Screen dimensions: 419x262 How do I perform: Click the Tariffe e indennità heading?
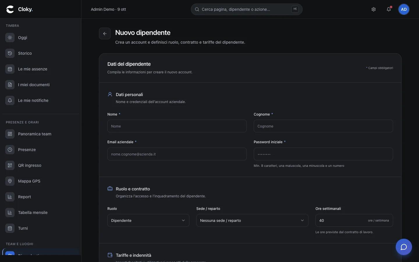[x=134, y=255]
